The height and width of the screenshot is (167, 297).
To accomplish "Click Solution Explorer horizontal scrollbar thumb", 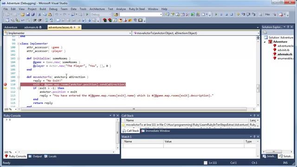I will (274, 152).
